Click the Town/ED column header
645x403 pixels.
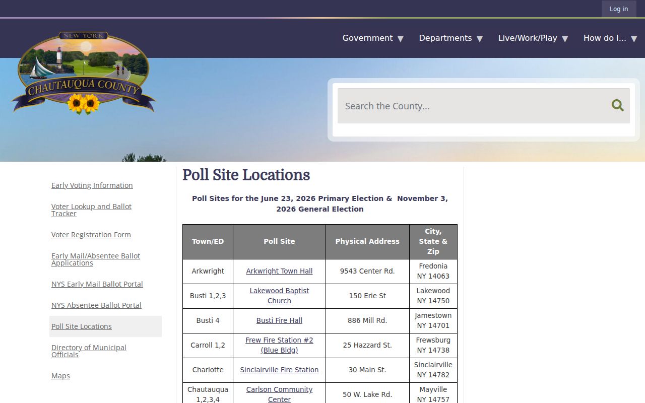coord(208,241)
